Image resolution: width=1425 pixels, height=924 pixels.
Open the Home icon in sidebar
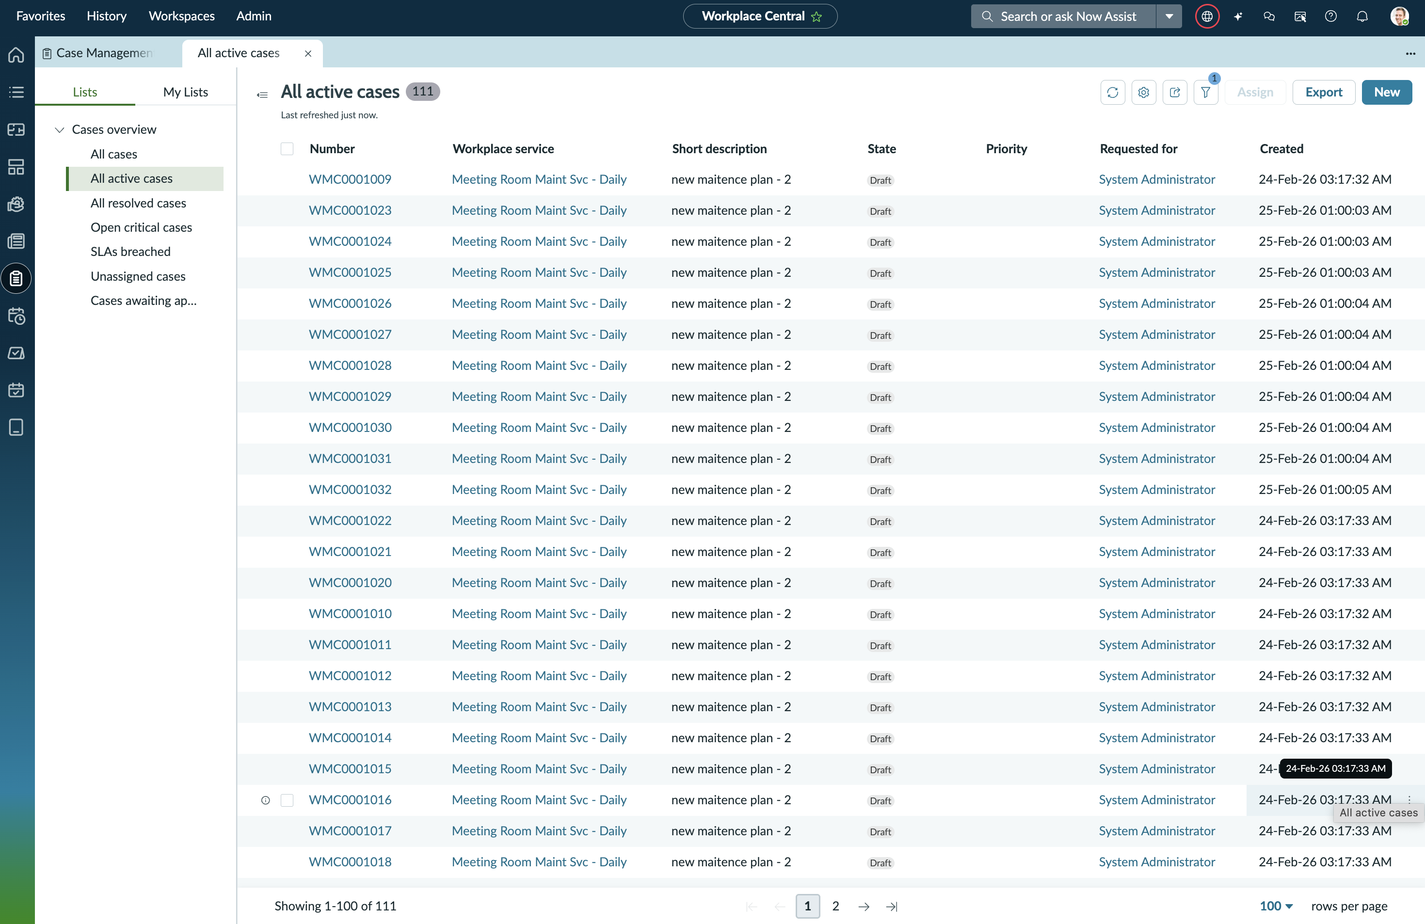coord(16,55)
